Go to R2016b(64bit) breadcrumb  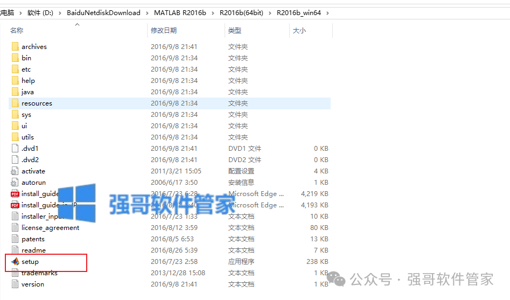(x=241, y=13)
